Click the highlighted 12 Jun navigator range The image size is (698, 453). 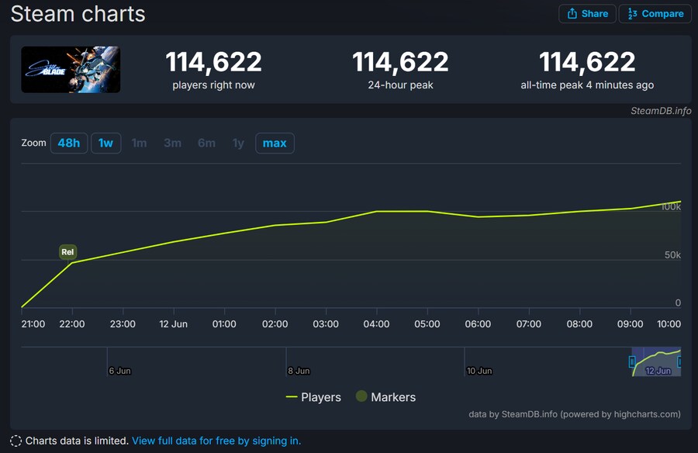click(x=656, y=361)
